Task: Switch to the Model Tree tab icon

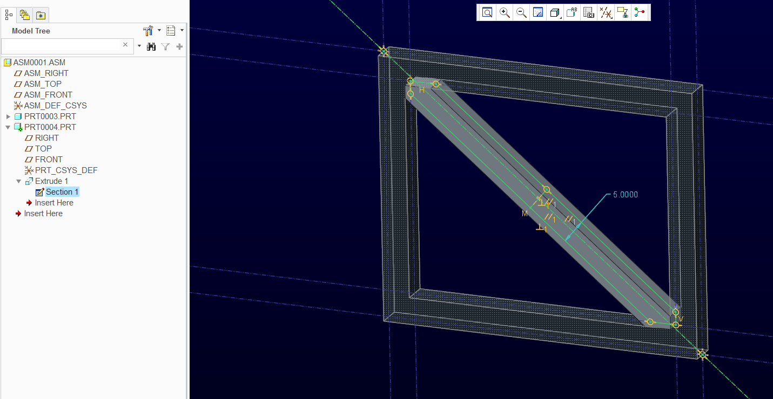Action: click(x=9, y=15)
